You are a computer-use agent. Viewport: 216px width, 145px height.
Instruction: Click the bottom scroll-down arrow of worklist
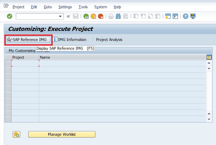(209, 119)
